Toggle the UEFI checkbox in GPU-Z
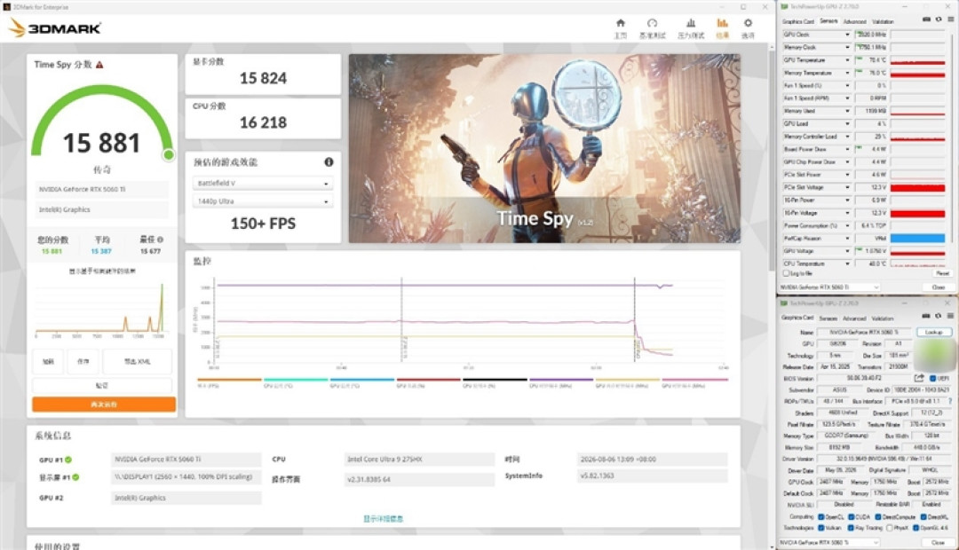This screenshot has height=550, width=959. click(x=932, y=378)
